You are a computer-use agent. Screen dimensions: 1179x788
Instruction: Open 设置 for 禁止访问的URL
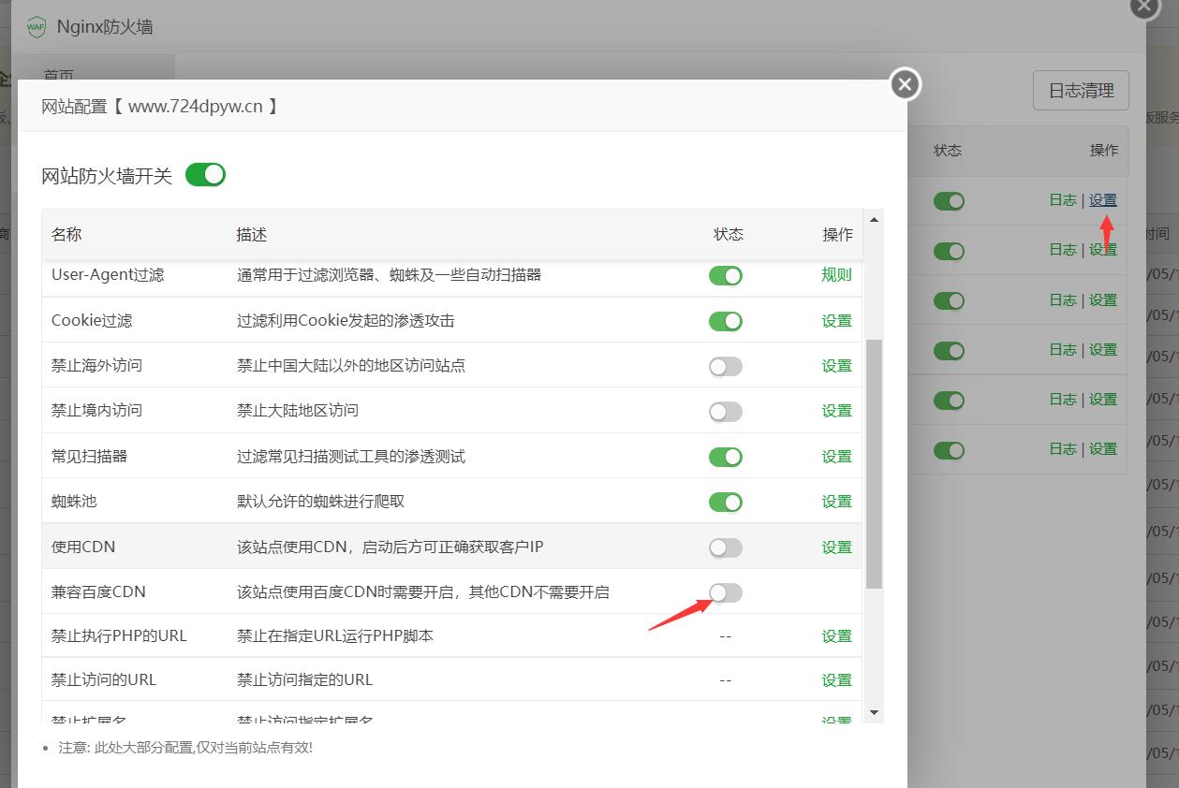click(837, 680)
